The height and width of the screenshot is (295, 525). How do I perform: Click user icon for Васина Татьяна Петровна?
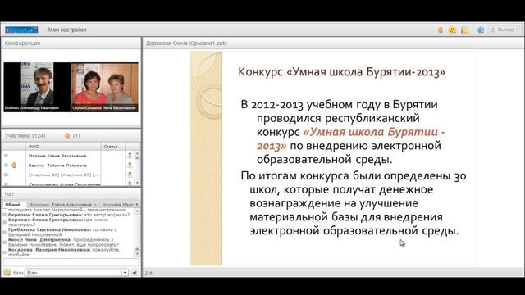[130, 166]
